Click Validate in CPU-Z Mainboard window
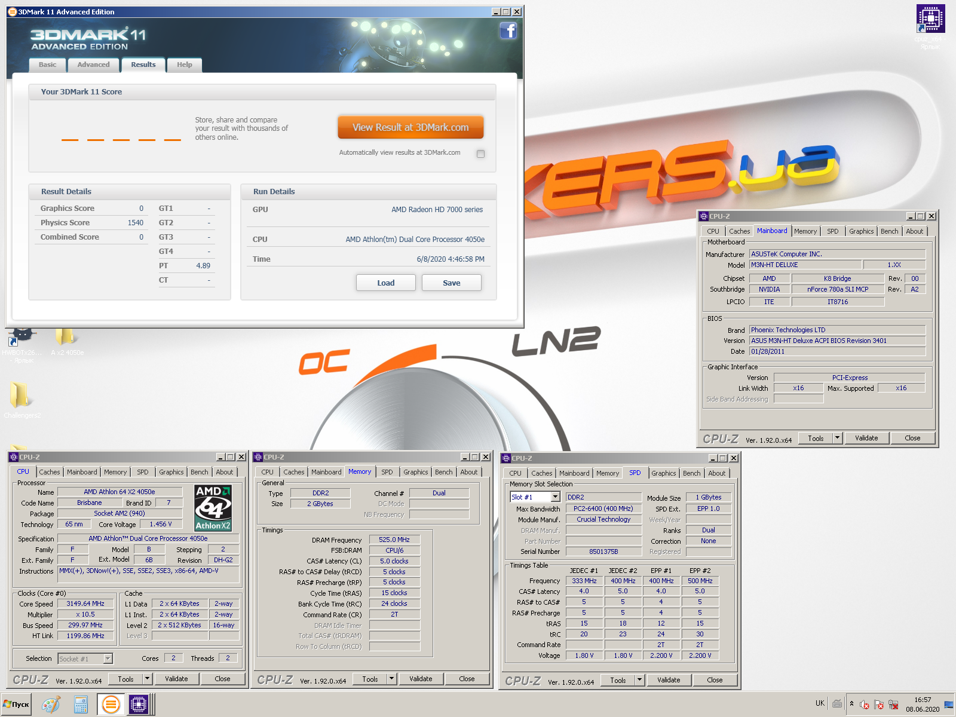Image resolution: width=956 pixels, height=717 pixels. click(x=866, y=438)
